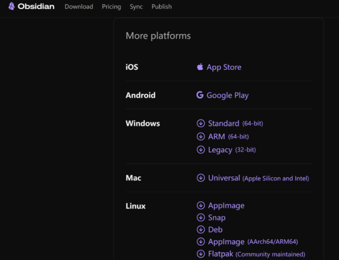Image resolution: width=339 pixels, height=260 pixels.
Task: Open the Sync navigation link
Action: [x=136, y=7]
